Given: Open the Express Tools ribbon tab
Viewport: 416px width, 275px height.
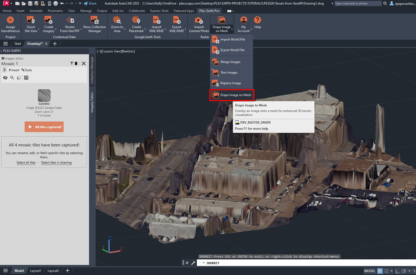Looking at the screenshot, I should [x=159, y=11].
